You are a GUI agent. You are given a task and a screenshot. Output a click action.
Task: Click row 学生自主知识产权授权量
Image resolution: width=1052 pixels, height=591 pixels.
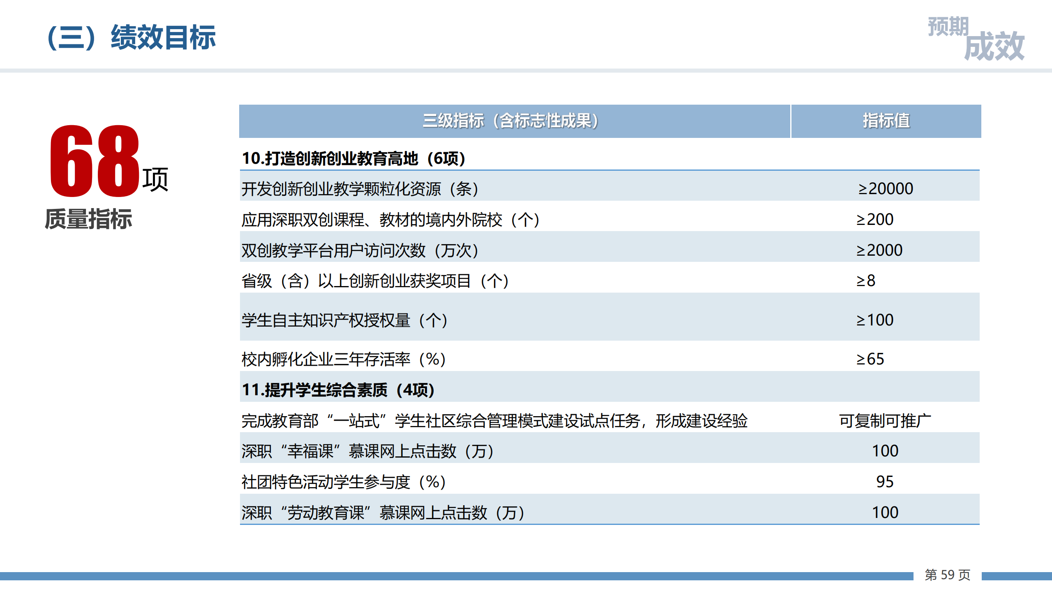pyautogui.click(x=344, y=320)
